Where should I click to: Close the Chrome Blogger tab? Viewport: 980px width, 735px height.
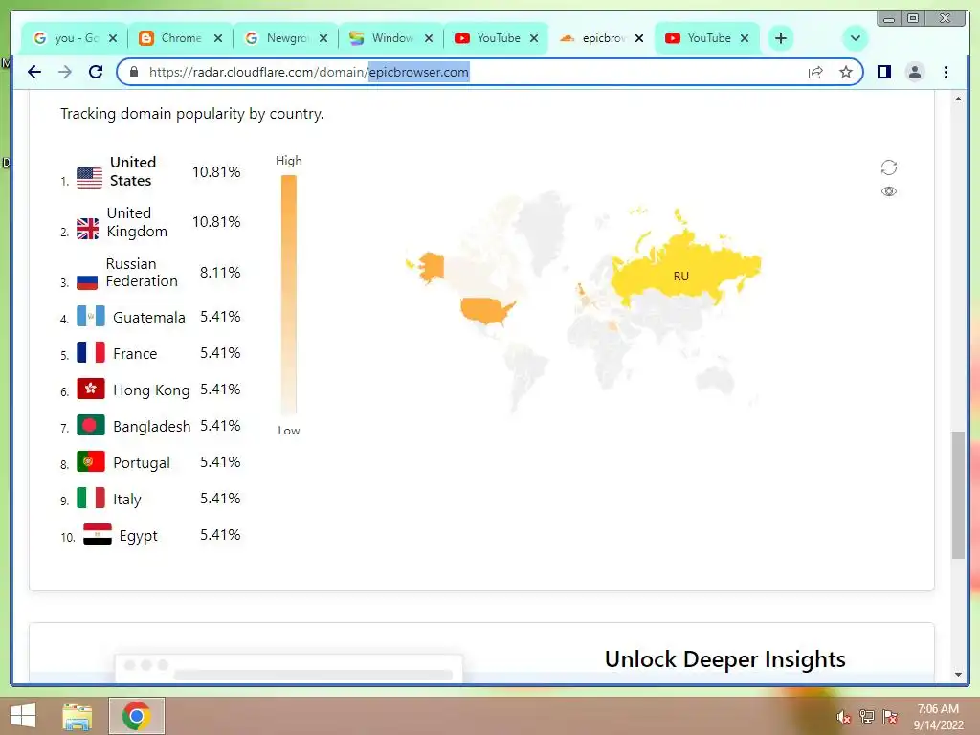click(217, 38)
